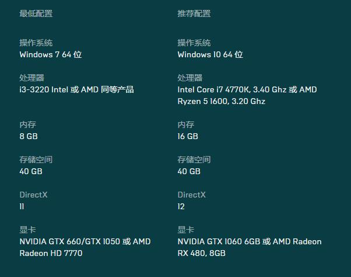Click the 16 GB memory value
The image size is (351, 277).
click(x=188, y=136)
